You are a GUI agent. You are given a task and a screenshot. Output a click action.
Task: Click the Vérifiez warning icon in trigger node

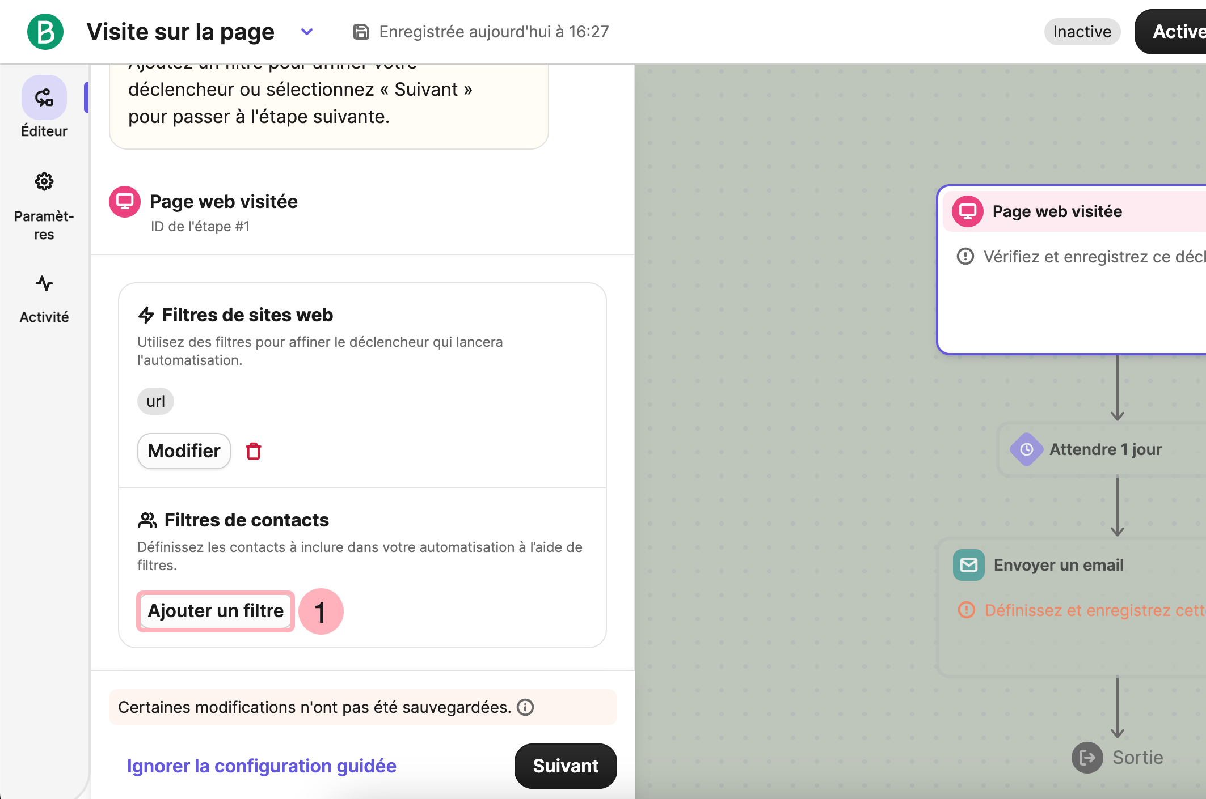(x=965, y=257)
